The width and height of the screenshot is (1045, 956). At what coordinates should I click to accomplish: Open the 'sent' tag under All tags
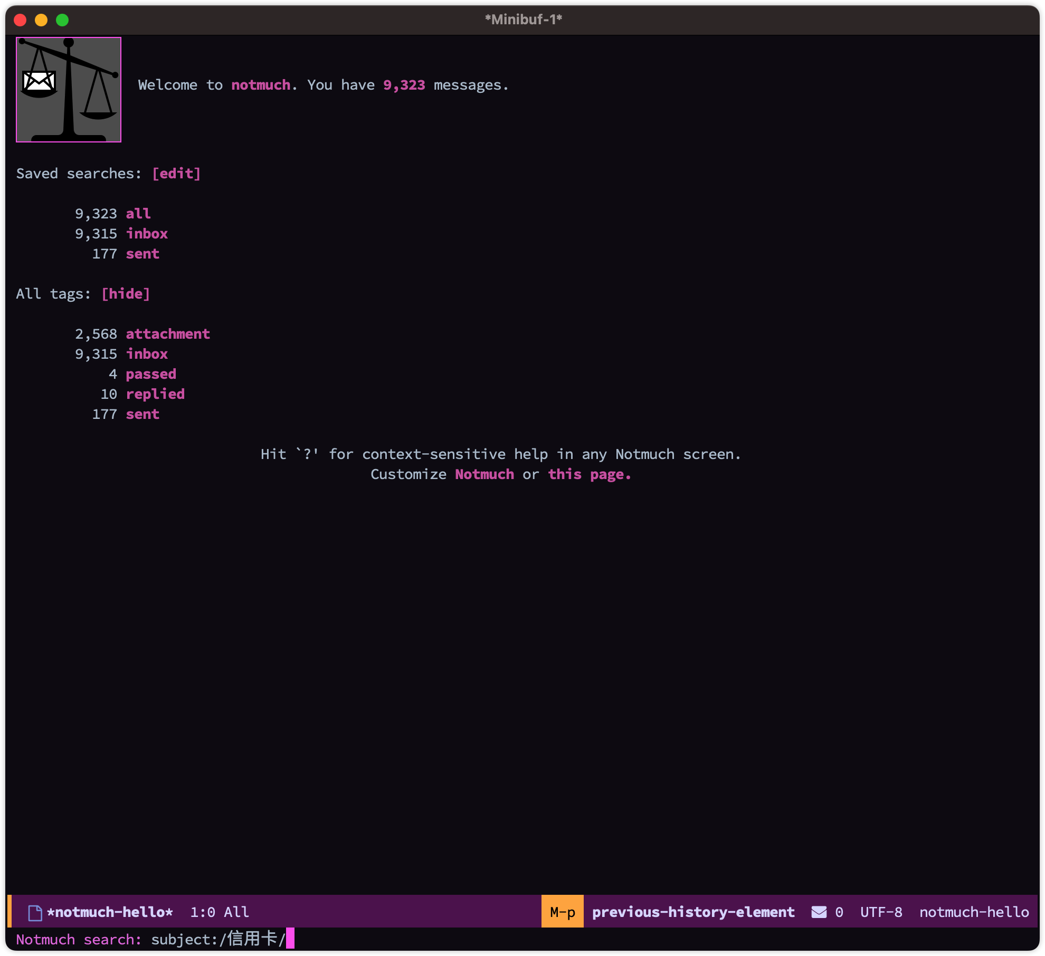(142, 414)
